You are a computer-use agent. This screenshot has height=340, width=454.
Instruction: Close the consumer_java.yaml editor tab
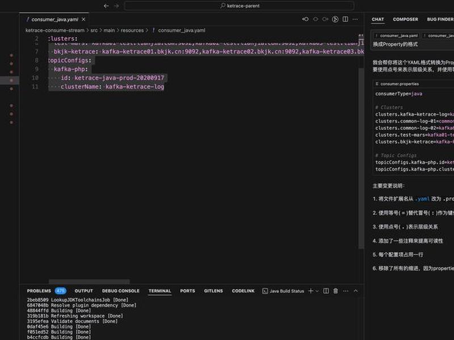(x=83, y=19)
